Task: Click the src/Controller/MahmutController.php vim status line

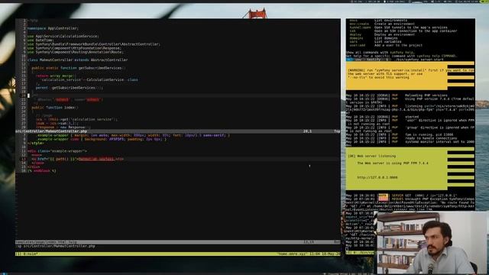Action: (178, 131)
